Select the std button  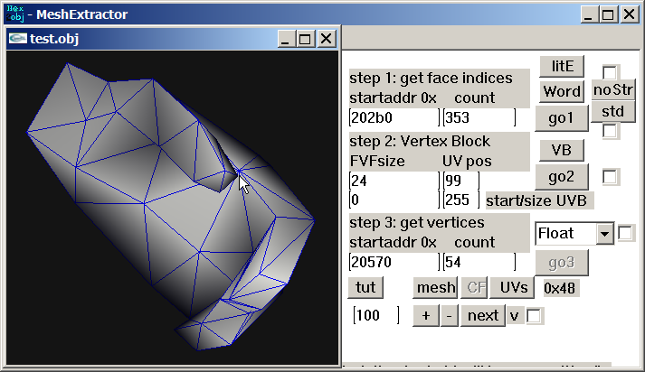[x=613, y=111]
